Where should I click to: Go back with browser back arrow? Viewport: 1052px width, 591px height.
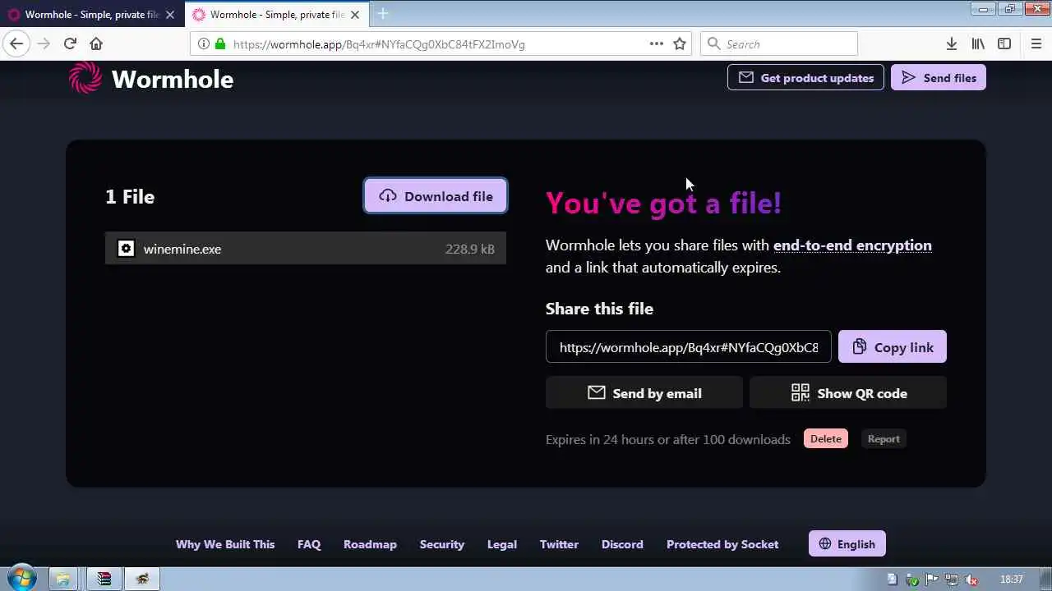click(17, 44)
